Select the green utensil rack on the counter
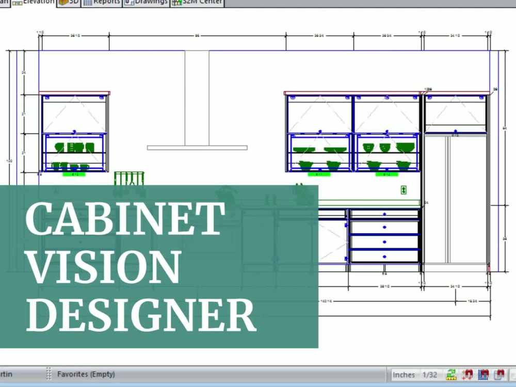 pyautogui.click(x=129, y=178)
